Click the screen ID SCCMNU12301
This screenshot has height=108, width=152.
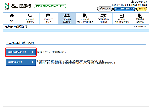coord(140,27)
